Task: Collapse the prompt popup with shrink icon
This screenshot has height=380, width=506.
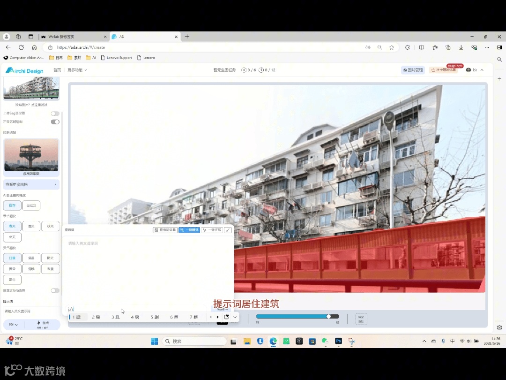Action: pos(228,230)
